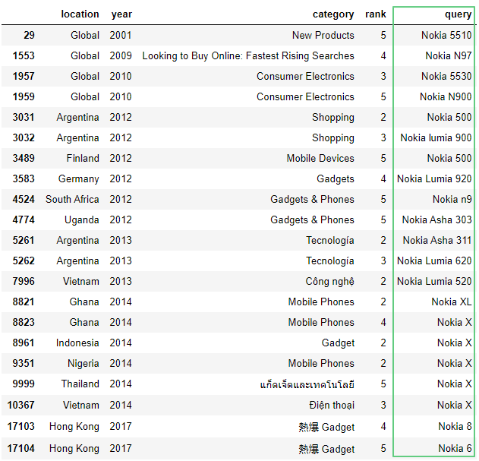Click the 'year' column header

[121, 14]
